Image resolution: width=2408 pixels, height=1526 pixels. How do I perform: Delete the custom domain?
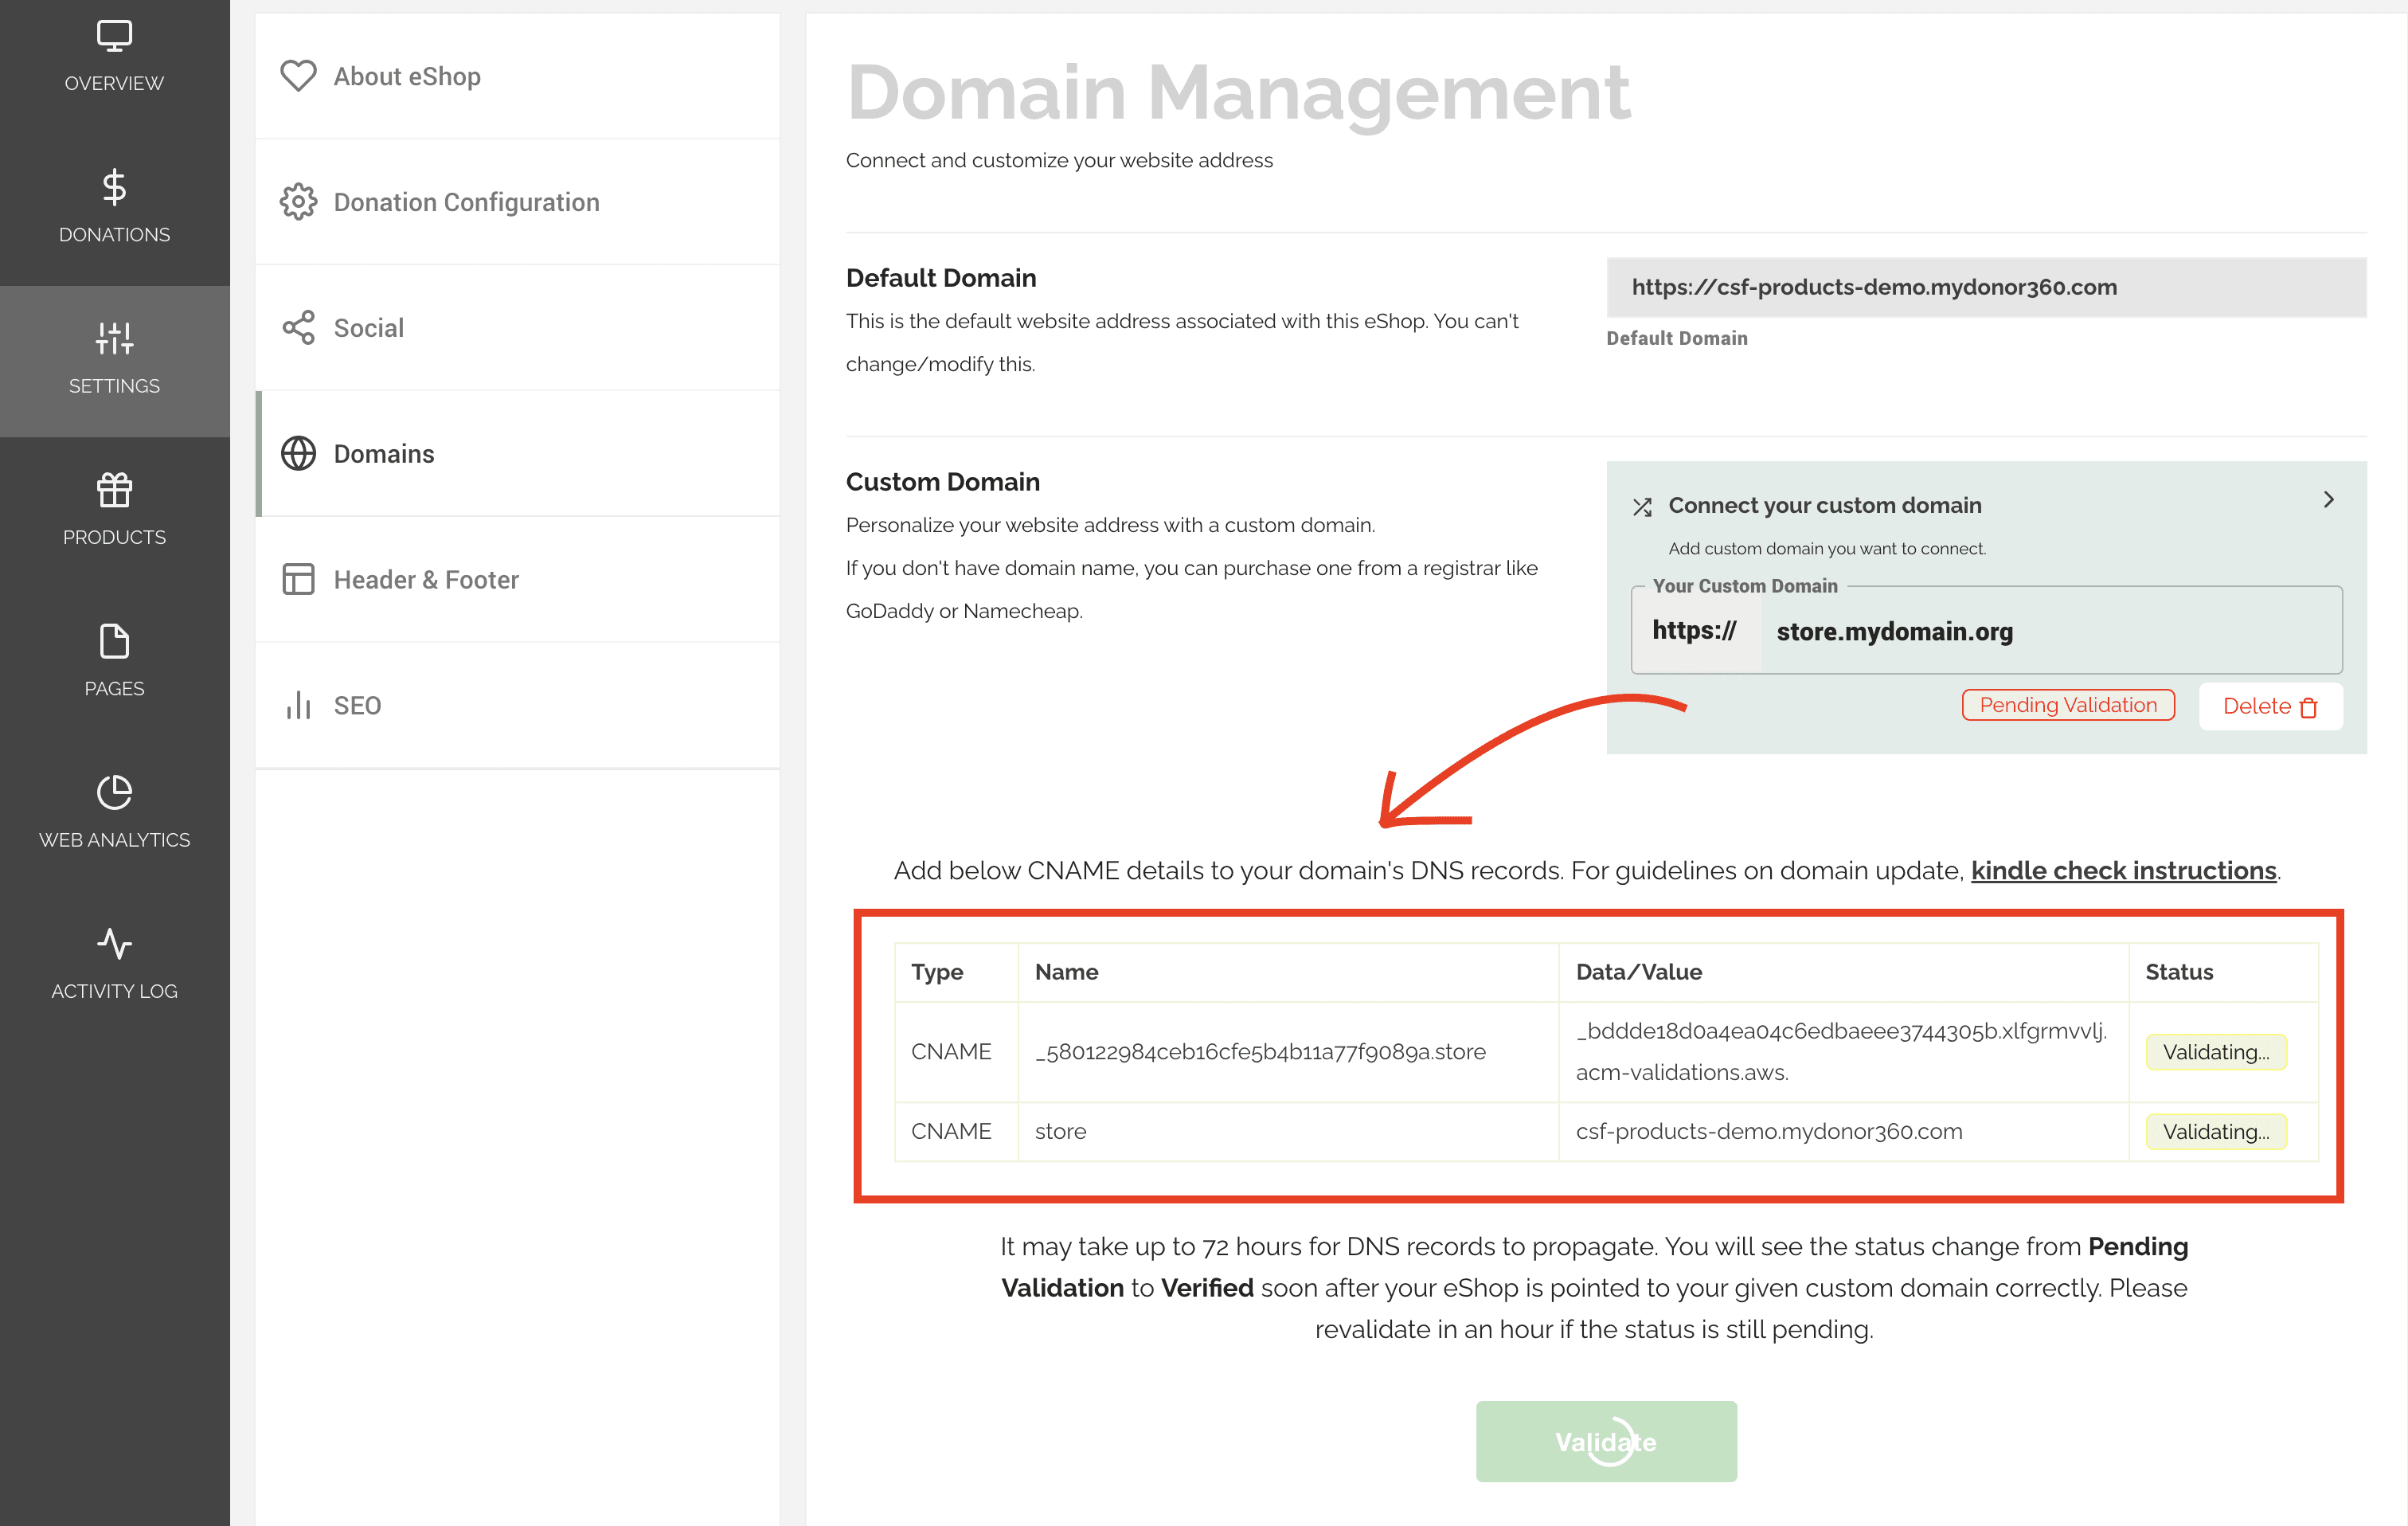[2269, 707]
